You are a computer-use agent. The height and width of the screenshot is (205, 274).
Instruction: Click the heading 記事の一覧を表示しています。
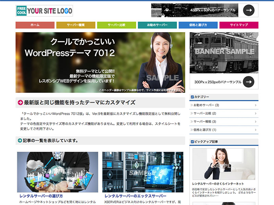(x=50, y=140)
